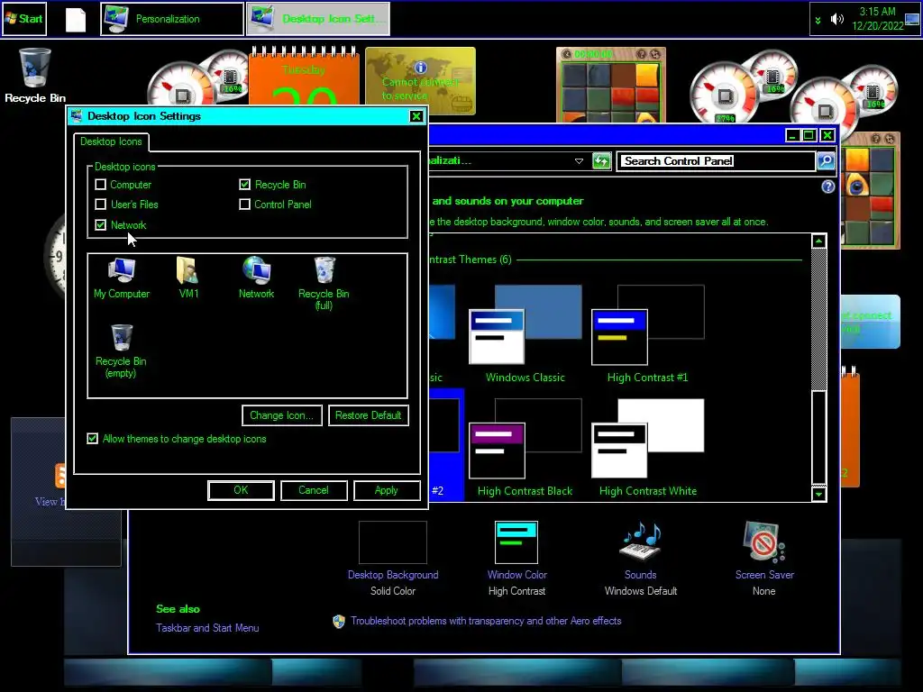This screenshot has width=923, height=692.
Task: Click the volume speaker icon in tray
Action: pyautogui.click(x=836, y=19)
